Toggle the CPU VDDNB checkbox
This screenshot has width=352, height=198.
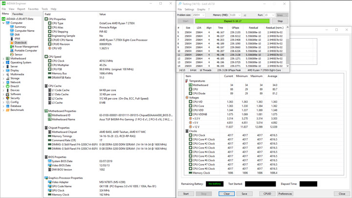(x=190, y=114)
